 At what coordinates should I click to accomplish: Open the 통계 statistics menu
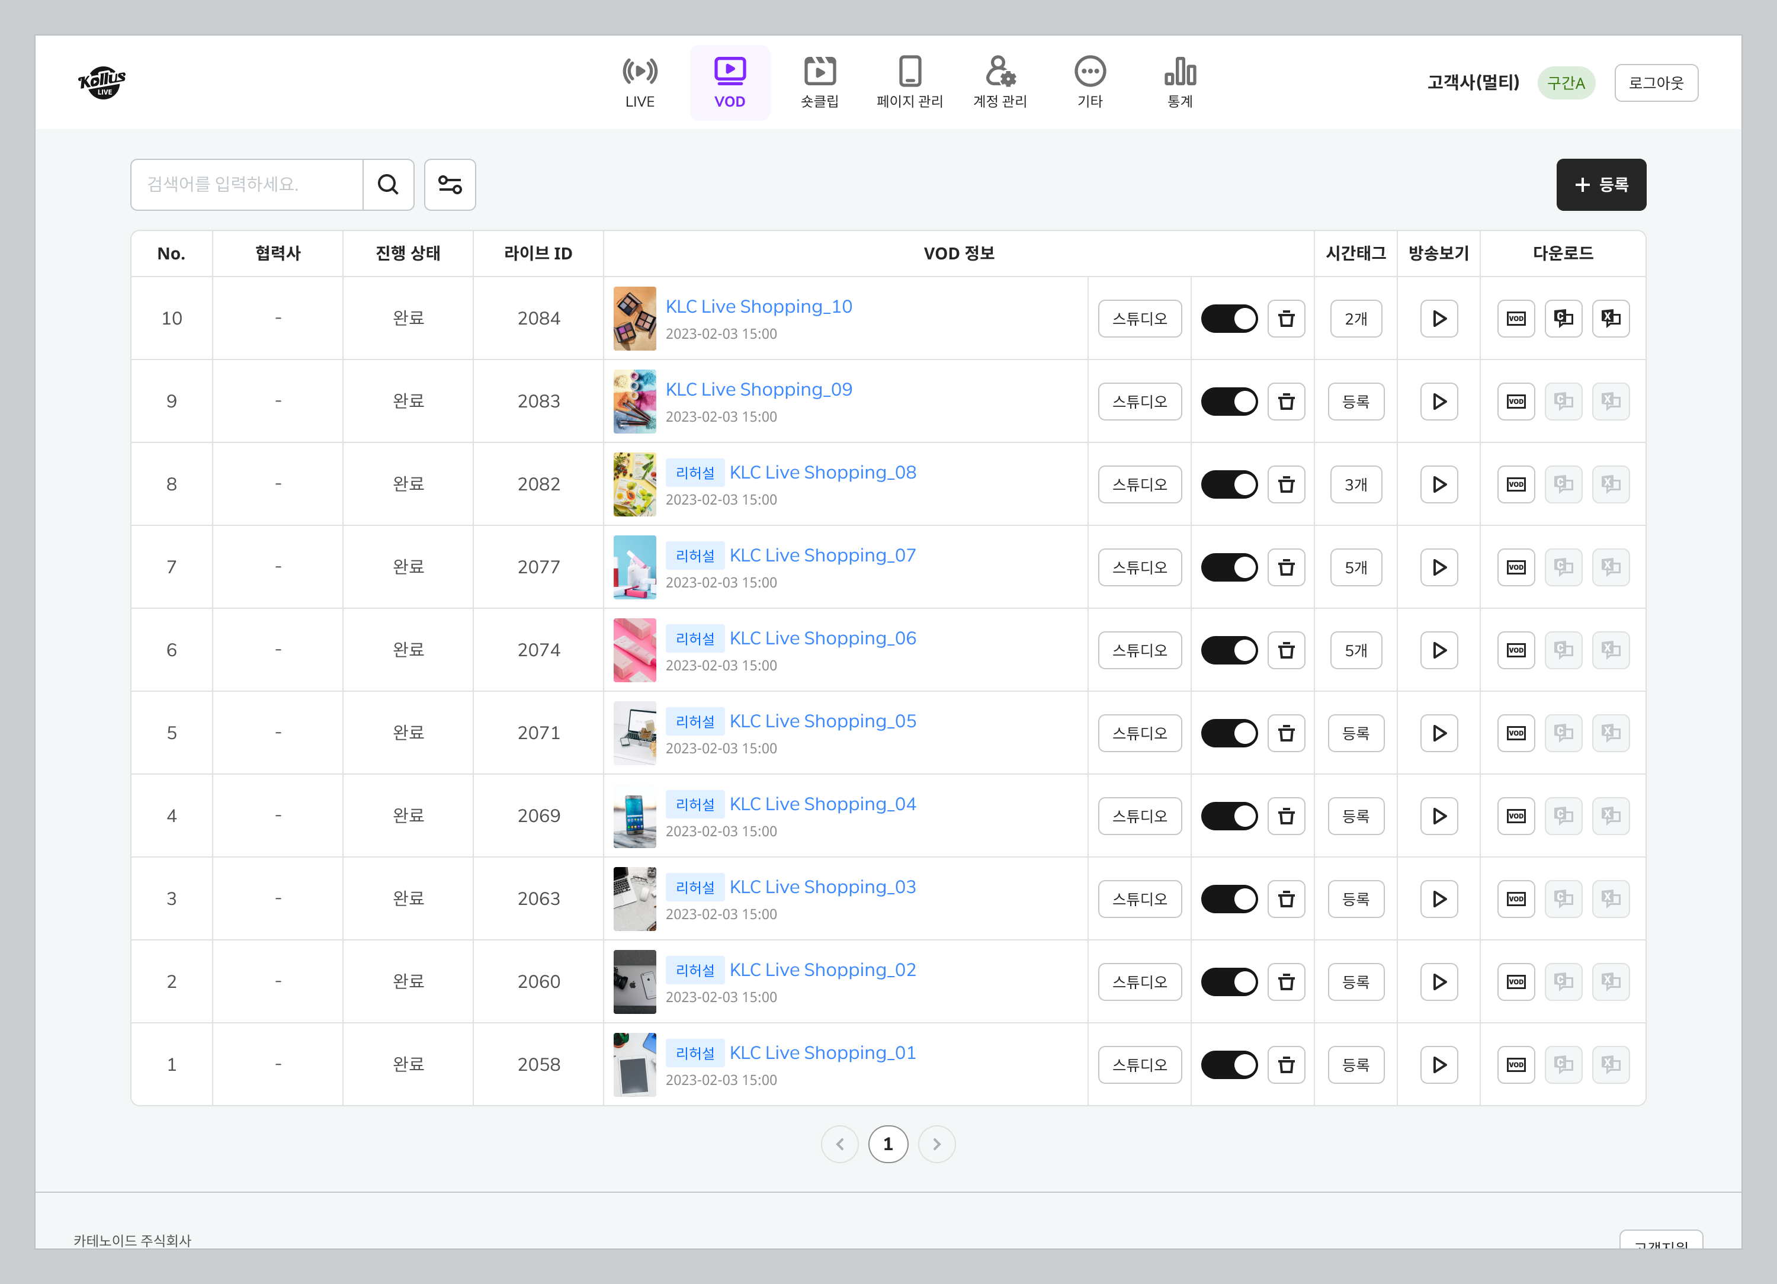[x=1179, y=82]
